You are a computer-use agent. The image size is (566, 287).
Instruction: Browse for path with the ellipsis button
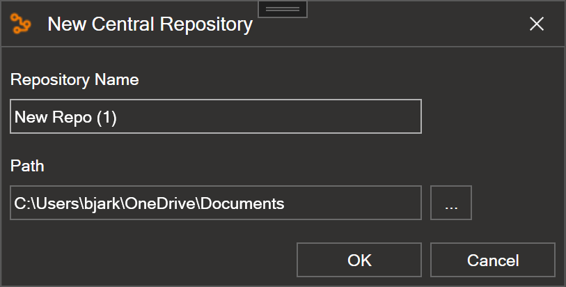451,203
